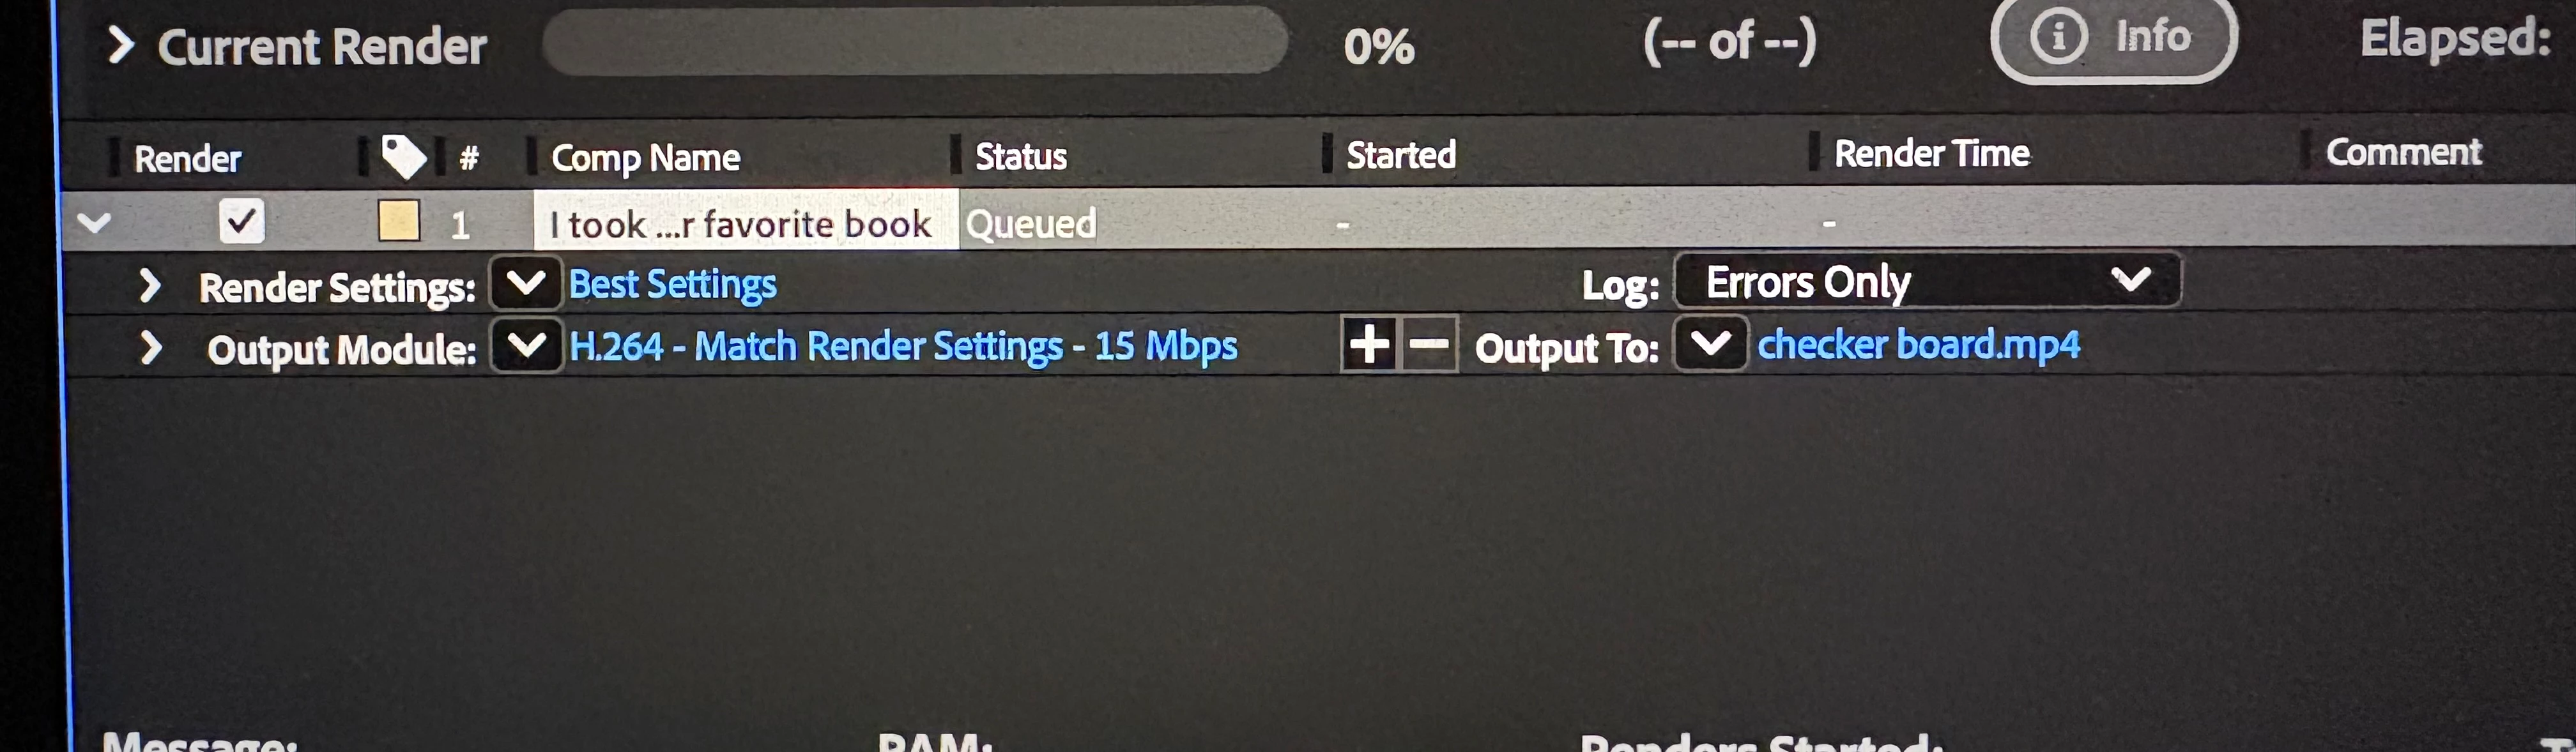Collapse the queued render item row
The width and height of the screenshot is (2576, 752).
coord(94,222)
